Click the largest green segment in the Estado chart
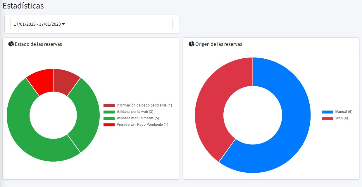This screenshot has height=187, width=362. [x=29, y=137]
